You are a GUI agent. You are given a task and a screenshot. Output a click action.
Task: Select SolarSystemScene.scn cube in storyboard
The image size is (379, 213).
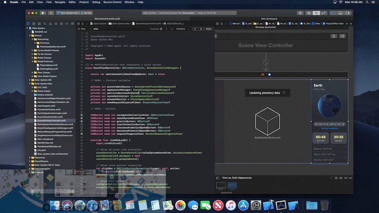pyautogui.click(x=268, y=121)
